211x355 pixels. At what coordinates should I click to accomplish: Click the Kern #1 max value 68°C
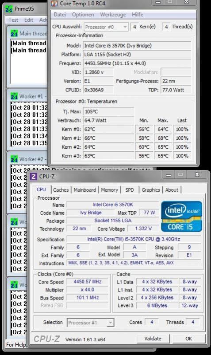(163, 138)
